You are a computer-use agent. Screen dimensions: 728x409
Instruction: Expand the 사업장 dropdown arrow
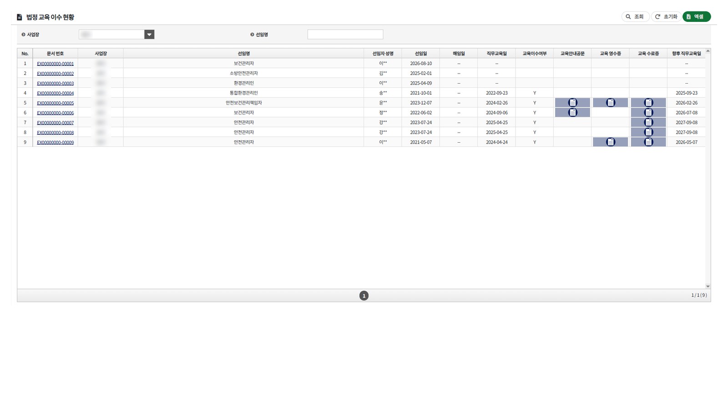[149, 35]
